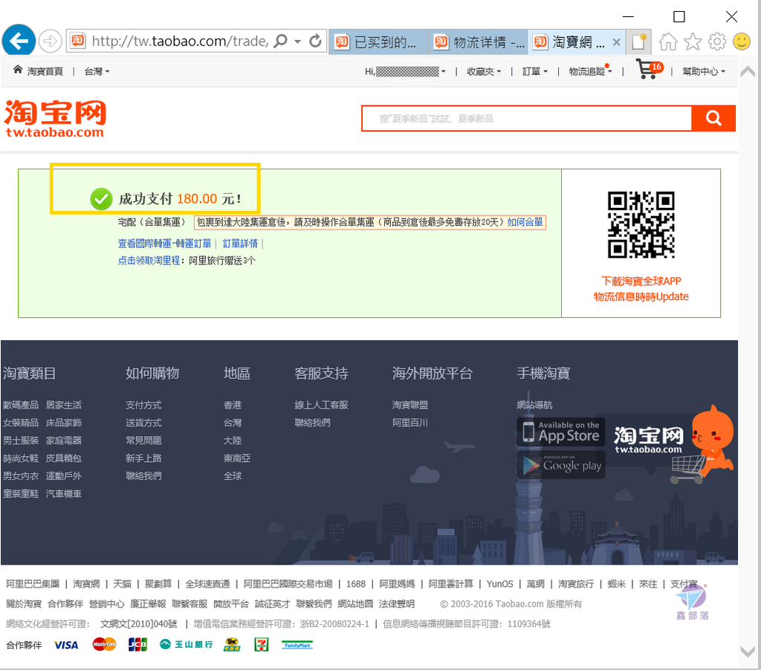Click the black cat delivery partner logo
This screenshot has height=670, width=761.
[232, 644]
